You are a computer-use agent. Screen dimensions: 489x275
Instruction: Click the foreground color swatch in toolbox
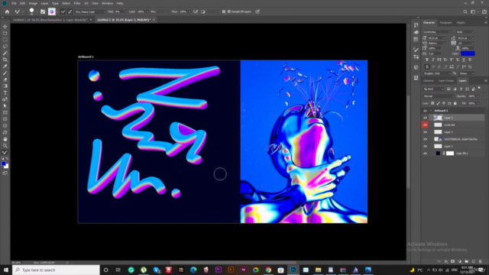(3, 163)
